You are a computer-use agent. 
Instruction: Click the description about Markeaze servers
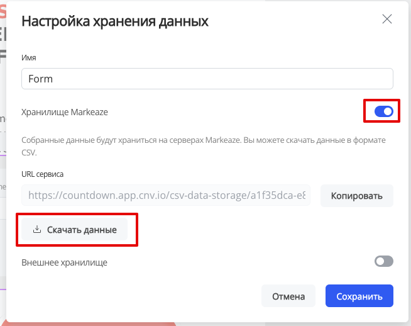pos(204,146)
